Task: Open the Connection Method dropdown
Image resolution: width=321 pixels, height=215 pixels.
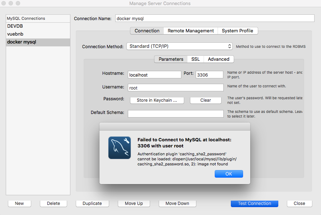Action: pyautogui.click(x=179, y=46)
